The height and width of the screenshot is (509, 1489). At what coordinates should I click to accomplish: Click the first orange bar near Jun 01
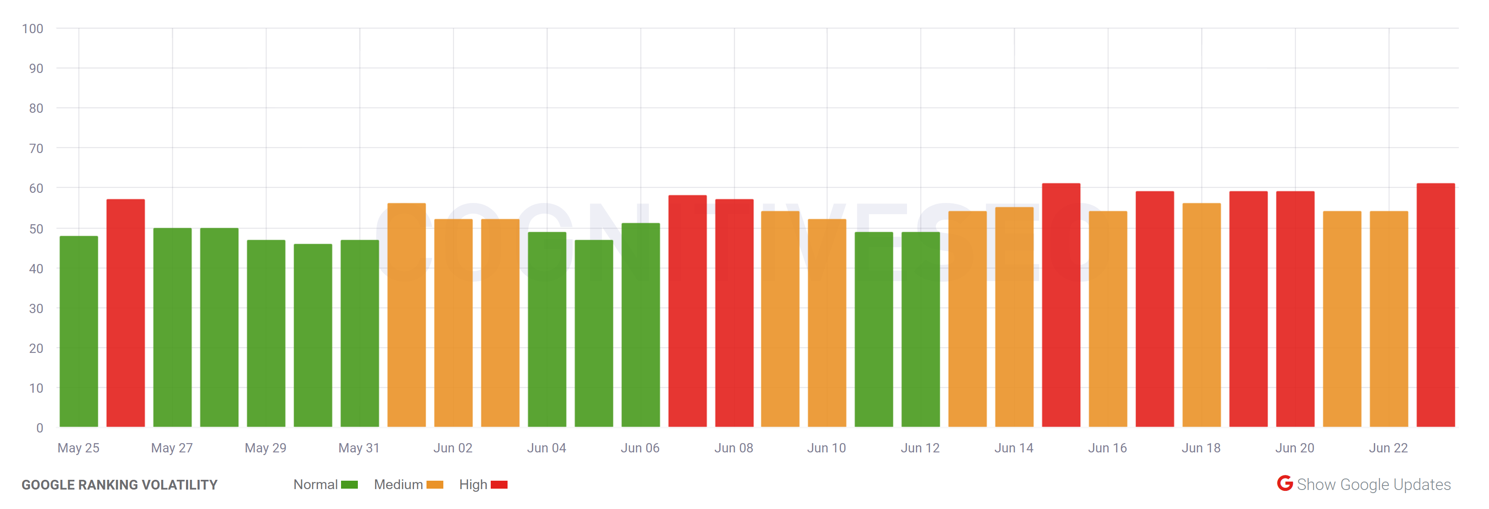tap(406, 318)
